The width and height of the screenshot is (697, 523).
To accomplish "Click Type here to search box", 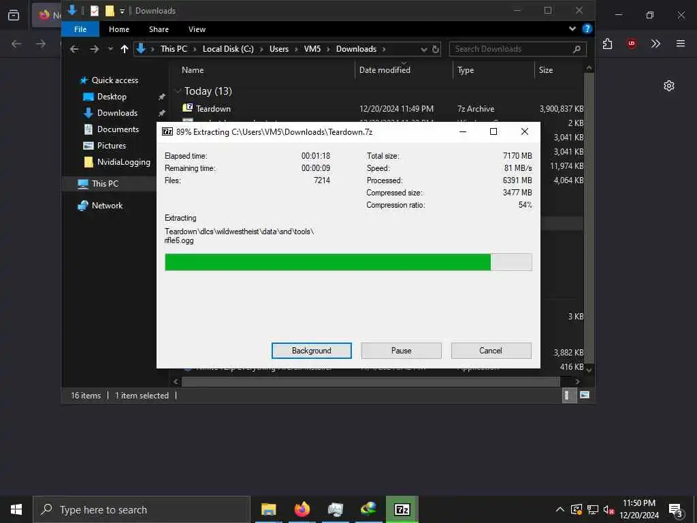I will click(x=142, y=509).
